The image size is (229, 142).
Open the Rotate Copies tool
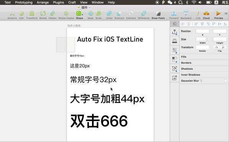[x=66, y=16]
